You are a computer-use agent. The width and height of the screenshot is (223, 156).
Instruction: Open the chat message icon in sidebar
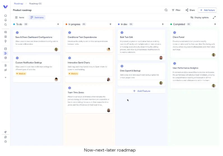point(6,32)
